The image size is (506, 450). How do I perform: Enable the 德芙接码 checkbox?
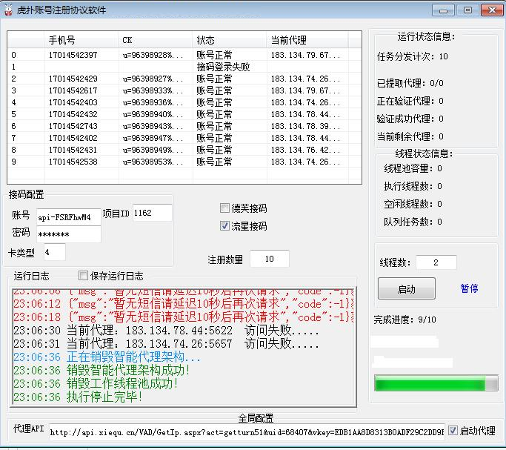[x=225, y=208]
